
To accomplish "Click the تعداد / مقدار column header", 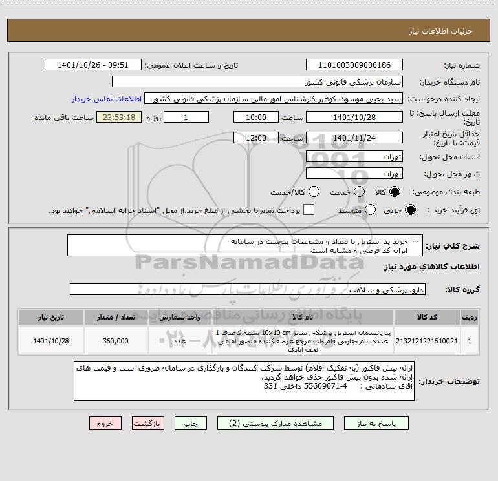I will (x=116, y=317).
